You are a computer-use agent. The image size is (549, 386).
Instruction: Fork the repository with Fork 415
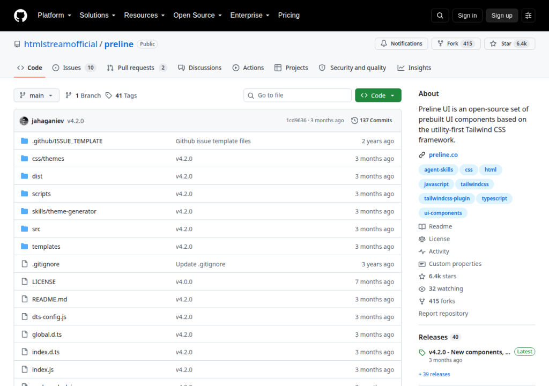(x=456, y=44)
